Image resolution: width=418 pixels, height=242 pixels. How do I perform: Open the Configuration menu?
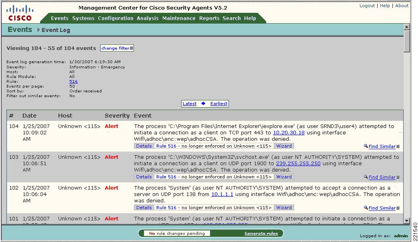(115, 18)
